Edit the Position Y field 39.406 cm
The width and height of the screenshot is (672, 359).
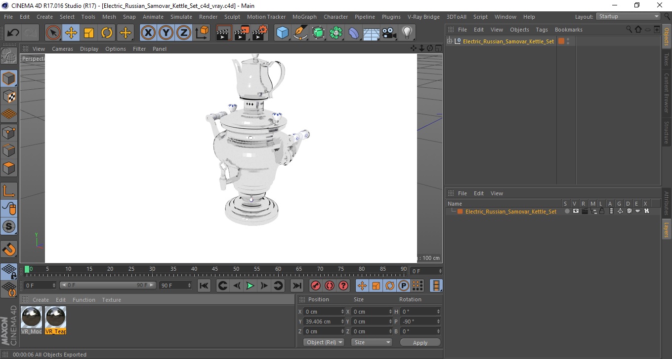(324, 322)
